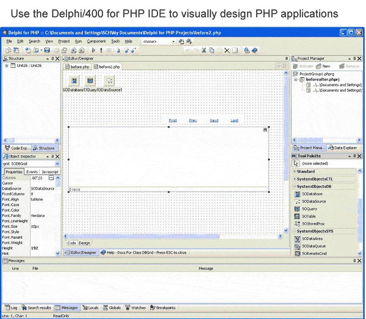Viewport: 366px width, 319px height.
Task: Click the Last navigation link
Action: tap(234, 120)
